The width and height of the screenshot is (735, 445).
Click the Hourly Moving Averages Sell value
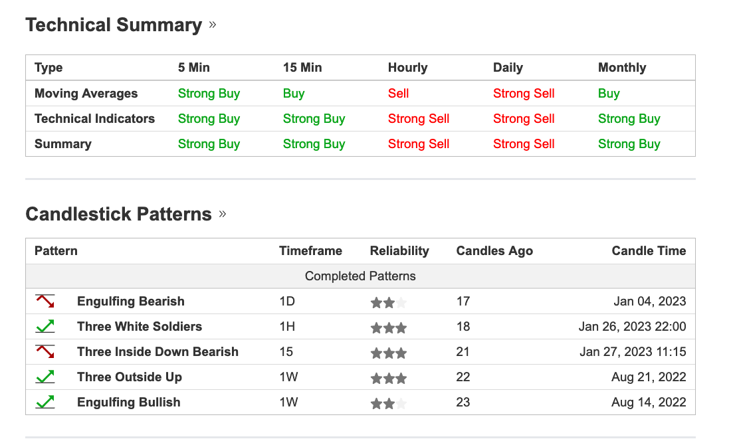coord(399,93)
